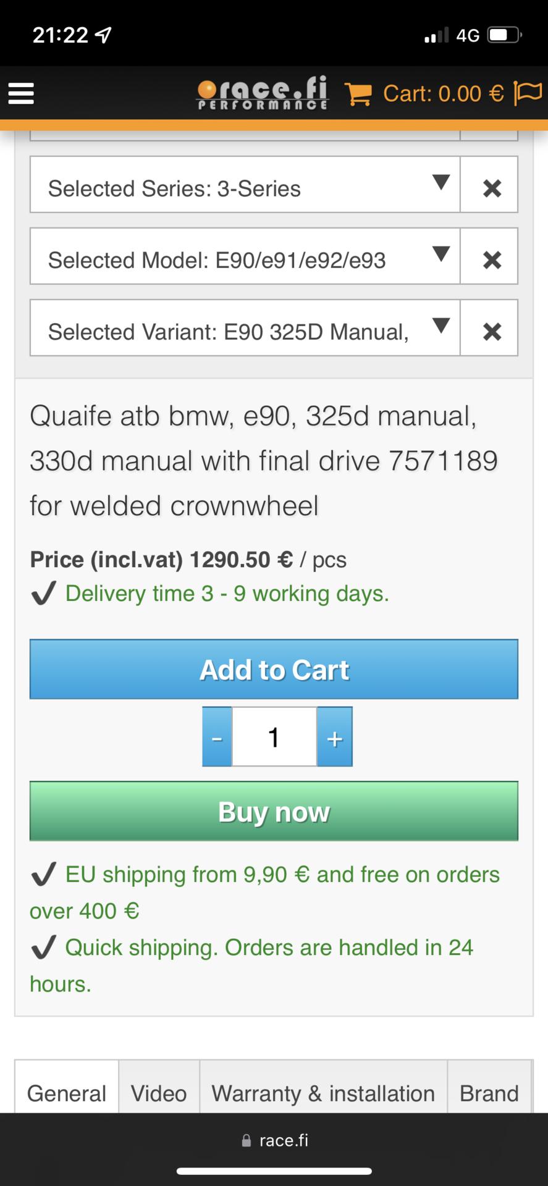Click the green Buy now button
Screen dimensions: 548x1186
(x=274, y=811)
